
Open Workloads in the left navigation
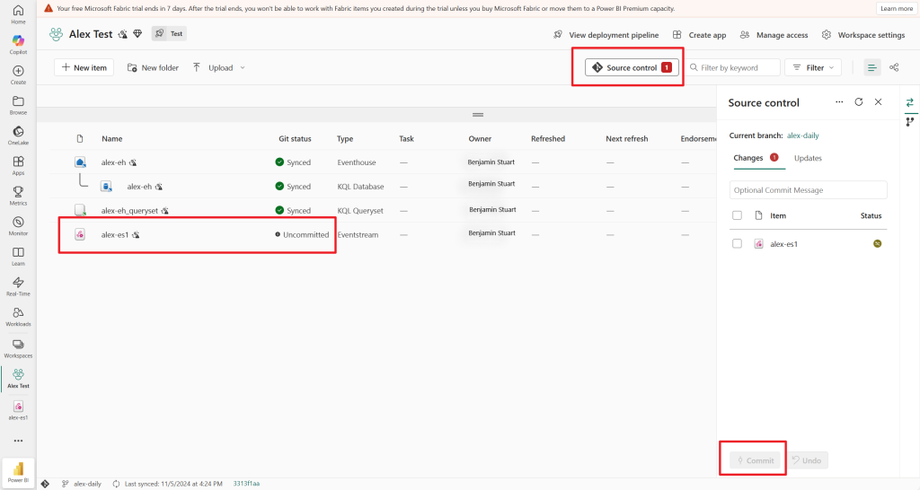click(x=18, y=317)
